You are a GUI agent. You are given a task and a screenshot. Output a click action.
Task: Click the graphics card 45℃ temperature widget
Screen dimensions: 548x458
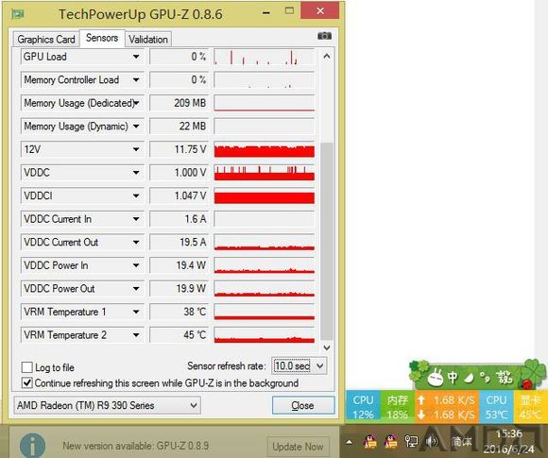530,407
